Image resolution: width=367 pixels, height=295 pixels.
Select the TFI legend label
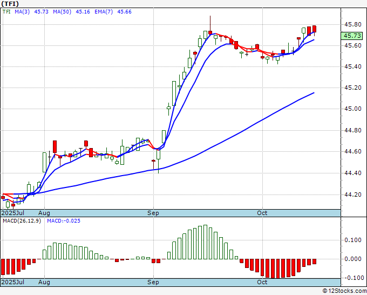pos(6,11)
